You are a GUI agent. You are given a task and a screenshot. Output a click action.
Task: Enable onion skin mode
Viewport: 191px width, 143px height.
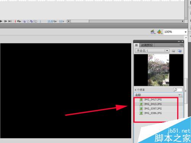(x=24, y=21)
